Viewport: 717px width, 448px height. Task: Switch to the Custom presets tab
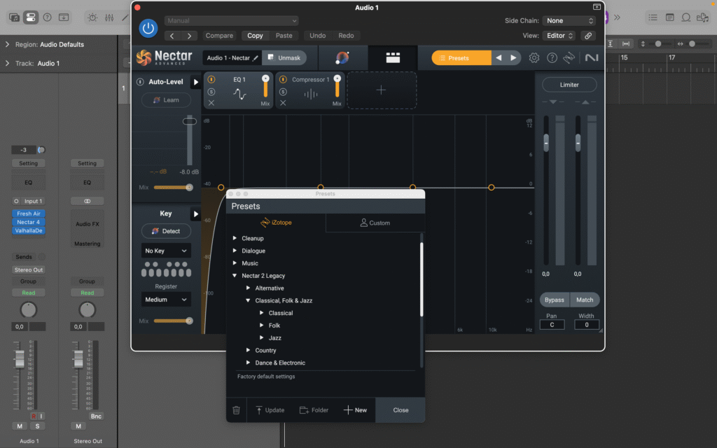click(375, 223)
